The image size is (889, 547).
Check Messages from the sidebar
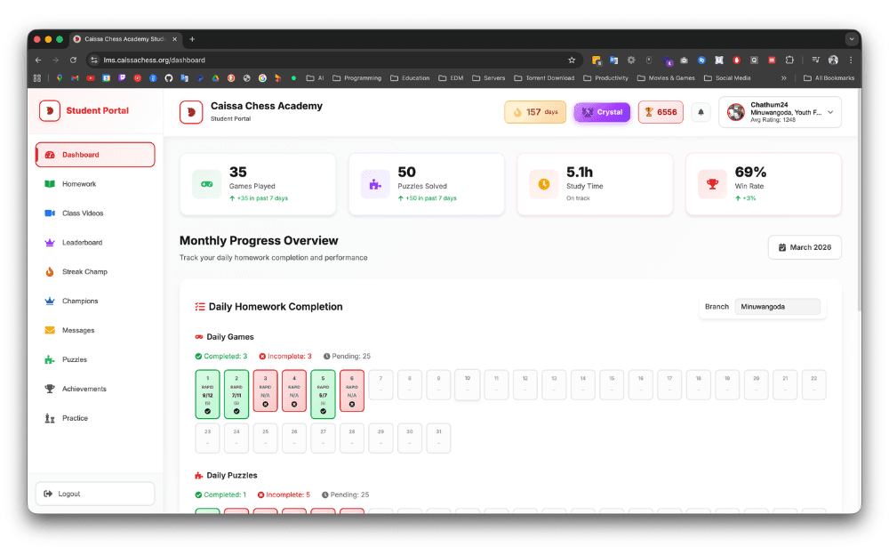(82, 330)
